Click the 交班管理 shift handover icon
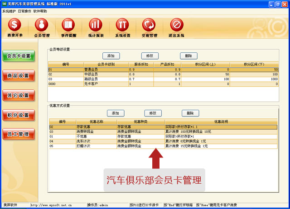 tap(149, 27)
